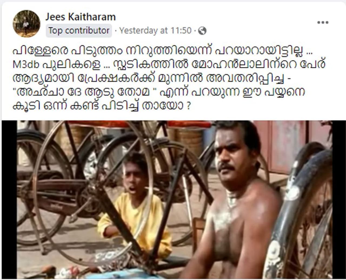Click the Top contributor badge
Screen dimensions: 346x280
click(x=79, y=31)
